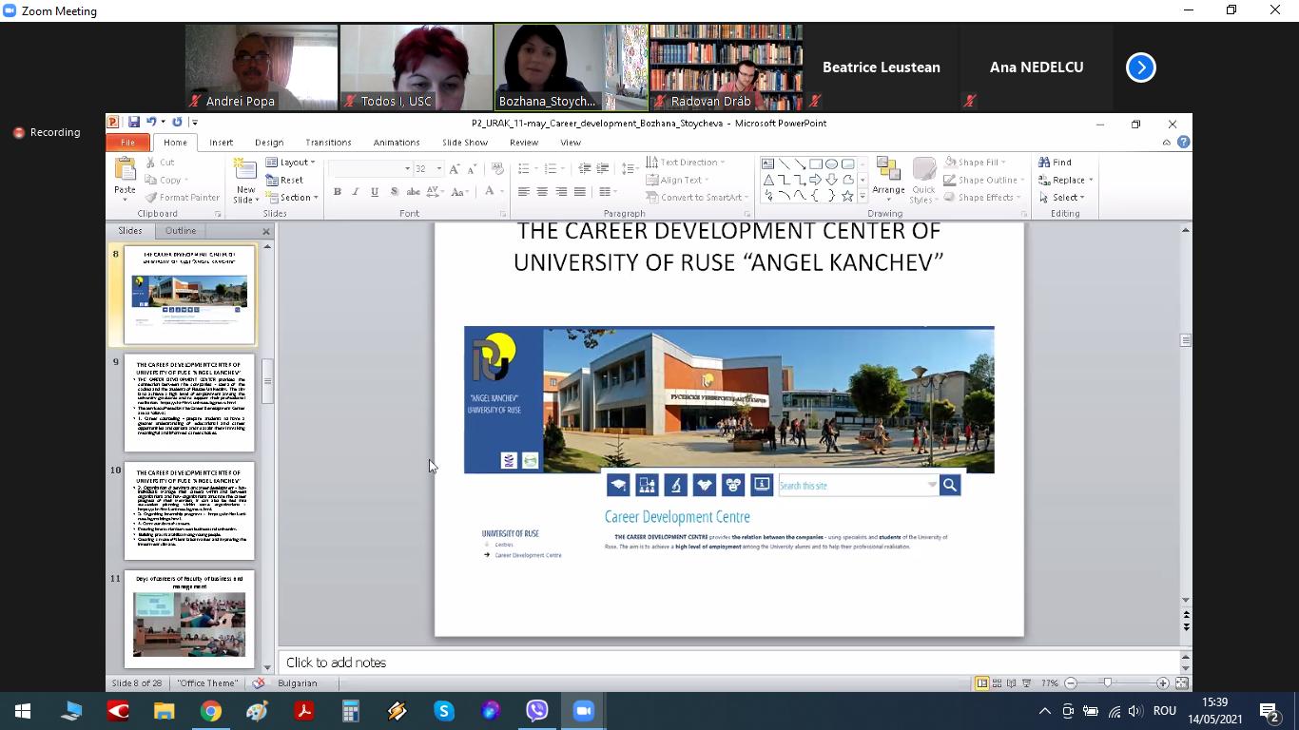Image resolution: width=1299 pixels, height=730 pixels.
Task: Decrease list indent level
Action: point(585,168)
